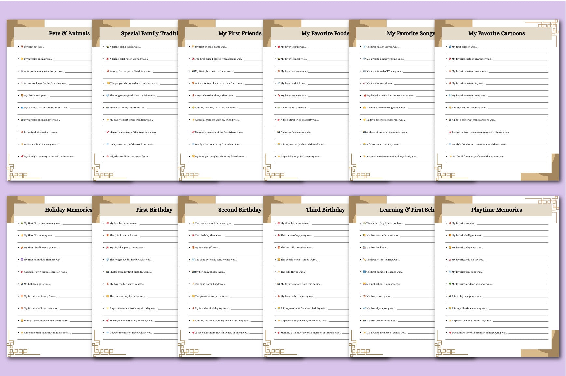Image resolution: width=566 pixels, height=376 pixels.
Task: Select 'A fun playtime photo was...'
Action: tap(467, 296)
